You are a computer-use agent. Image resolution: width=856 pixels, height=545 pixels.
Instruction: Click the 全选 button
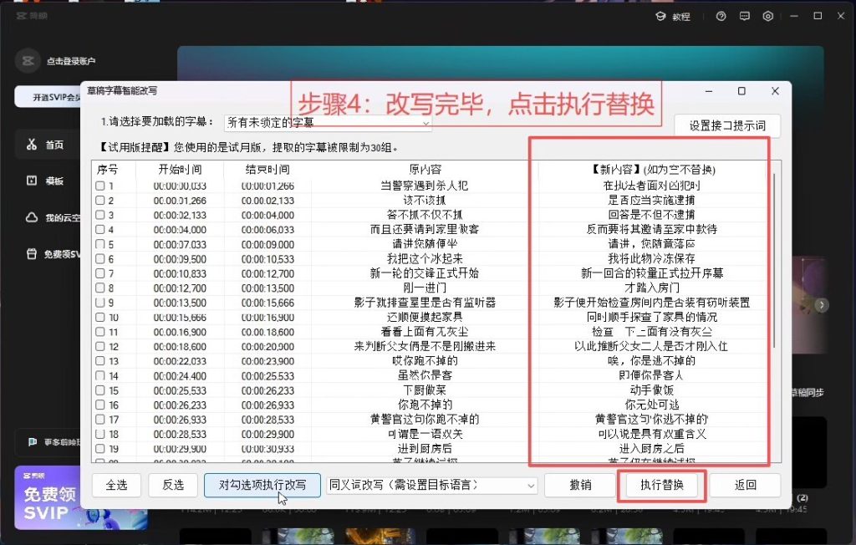point(116,485)
